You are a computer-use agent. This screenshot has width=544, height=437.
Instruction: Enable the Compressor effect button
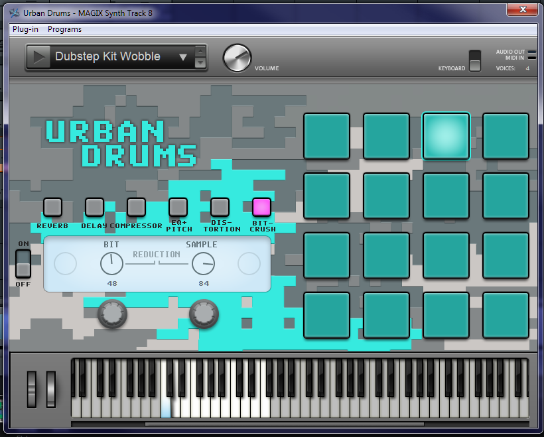[x=136, y=207]
